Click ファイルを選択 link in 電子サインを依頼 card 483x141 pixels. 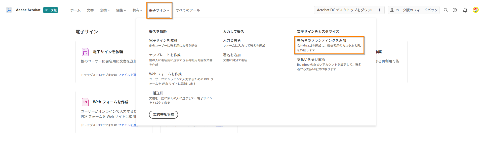tap(127, 75)
